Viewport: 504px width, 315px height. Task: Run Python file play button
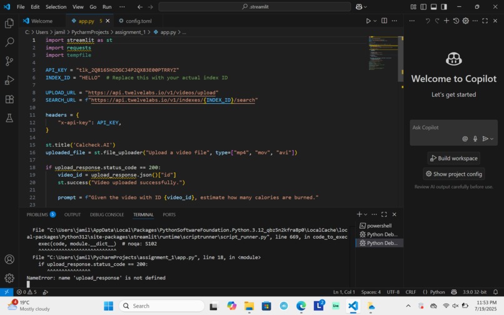pos(368,21)
